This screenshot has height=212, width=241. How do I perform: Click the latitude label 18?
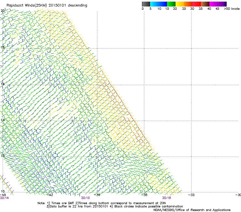(x=3, y=47)
